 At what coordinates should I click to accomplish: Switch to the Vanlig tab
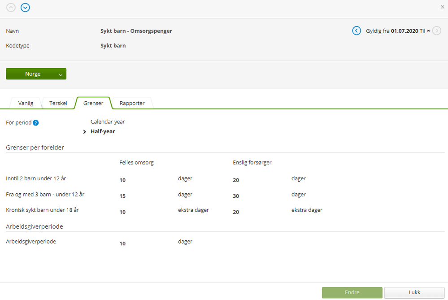(x=26, y=103)
